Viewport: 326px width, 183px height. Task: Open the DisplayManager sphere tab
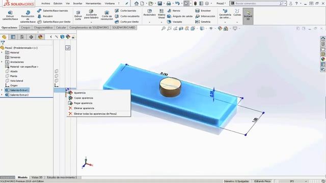point(40,37)
